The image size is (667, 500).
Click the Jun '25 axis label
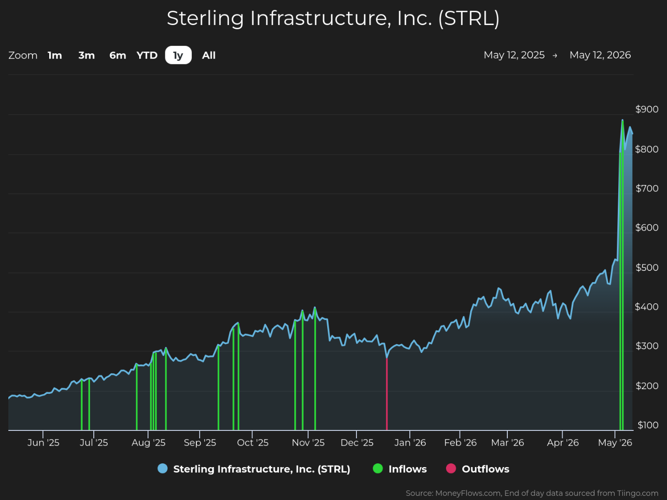43,442
